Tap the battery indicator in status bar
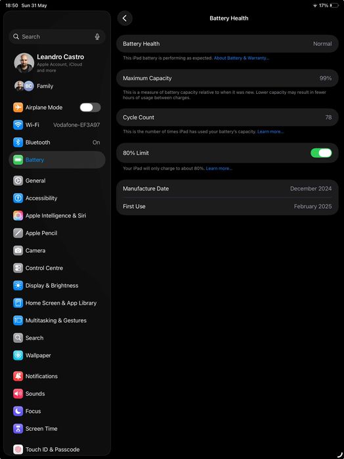Screen dimensions: 344x459 (x=334, y=5)
